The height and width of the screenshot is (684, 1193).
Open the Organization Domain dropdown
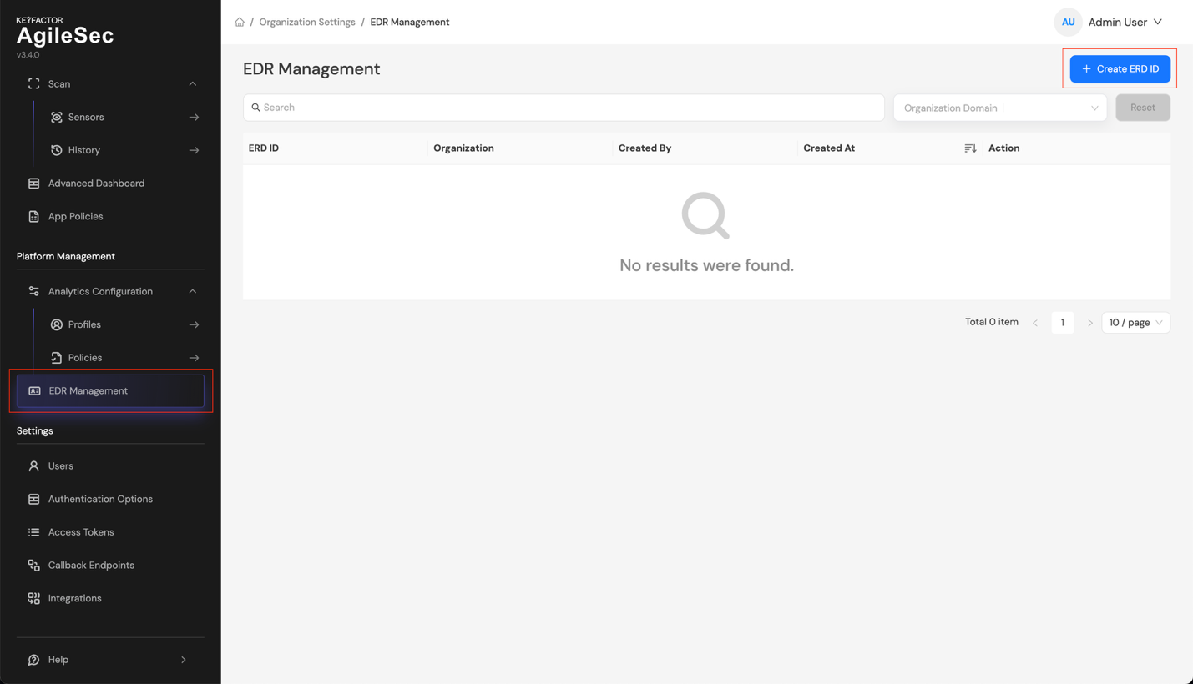(x=999, y=108)
